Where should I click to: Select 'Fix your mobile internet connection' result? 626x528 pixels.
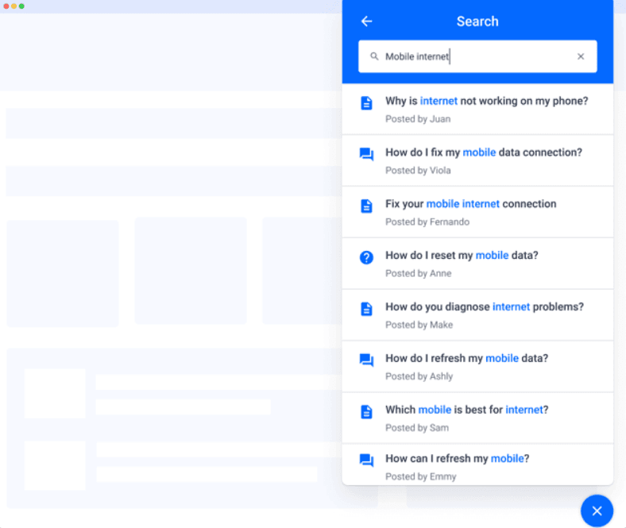(470, 204)
